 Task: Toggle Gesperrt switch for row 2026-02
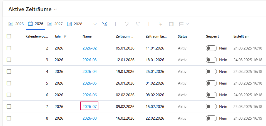(211, 48)
